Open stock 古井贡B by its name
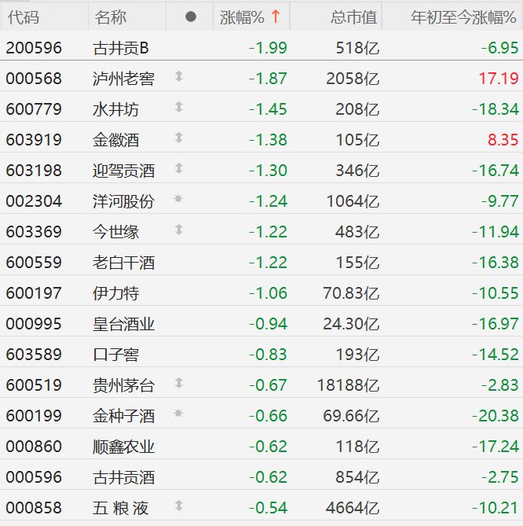The image size is (523, 526). point(120,48)
